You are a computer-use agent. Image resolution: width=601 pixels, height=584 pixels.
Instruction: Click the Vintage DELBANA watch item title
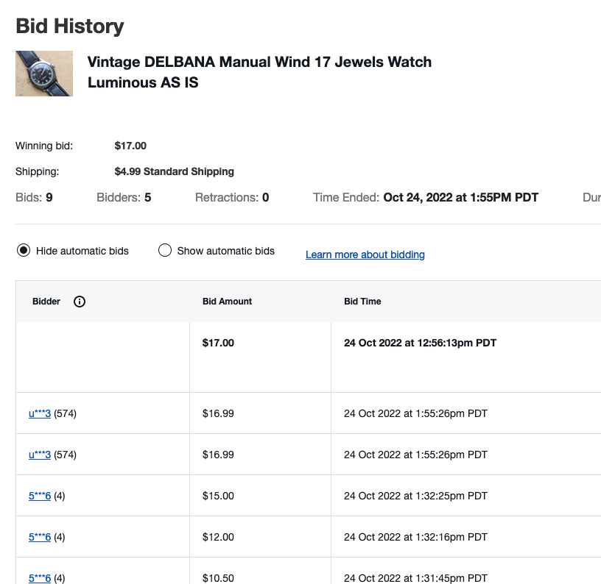[x=259, y=72]
